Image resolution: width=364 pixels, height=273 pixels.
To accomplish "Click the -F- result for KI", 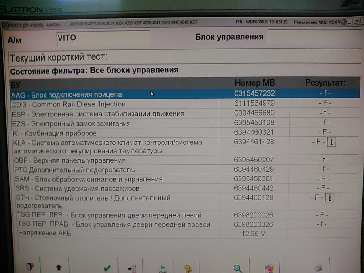I will [324, 132].
